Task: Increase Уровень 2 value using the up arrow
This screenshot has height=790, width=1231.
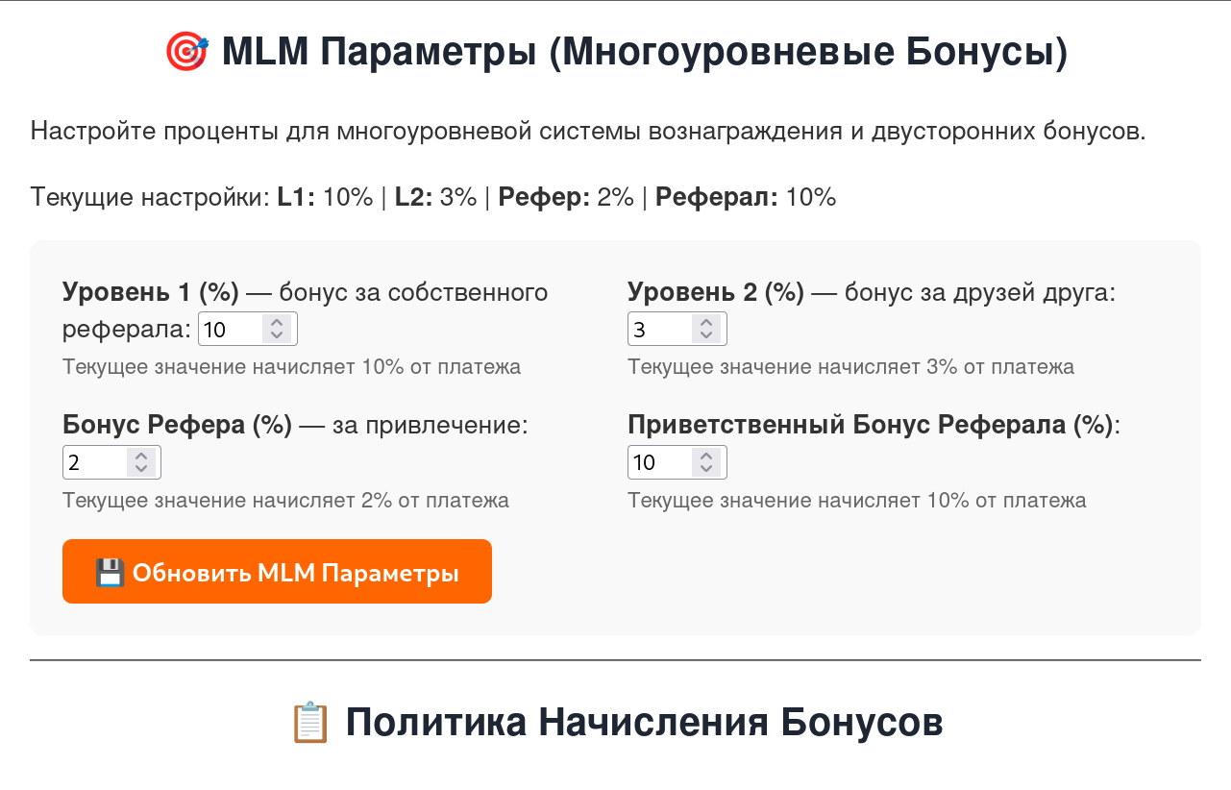Action: tap(707, 321)
